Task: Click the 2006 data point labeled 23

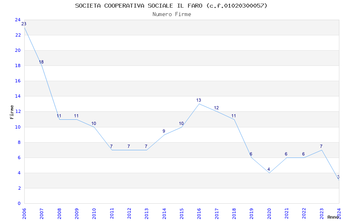Action: (24, 24)
